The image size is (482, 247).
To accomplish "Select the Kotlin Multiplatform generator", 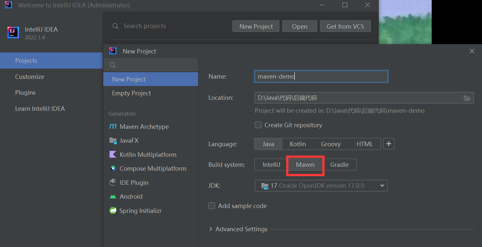I will tap(151, 155).
